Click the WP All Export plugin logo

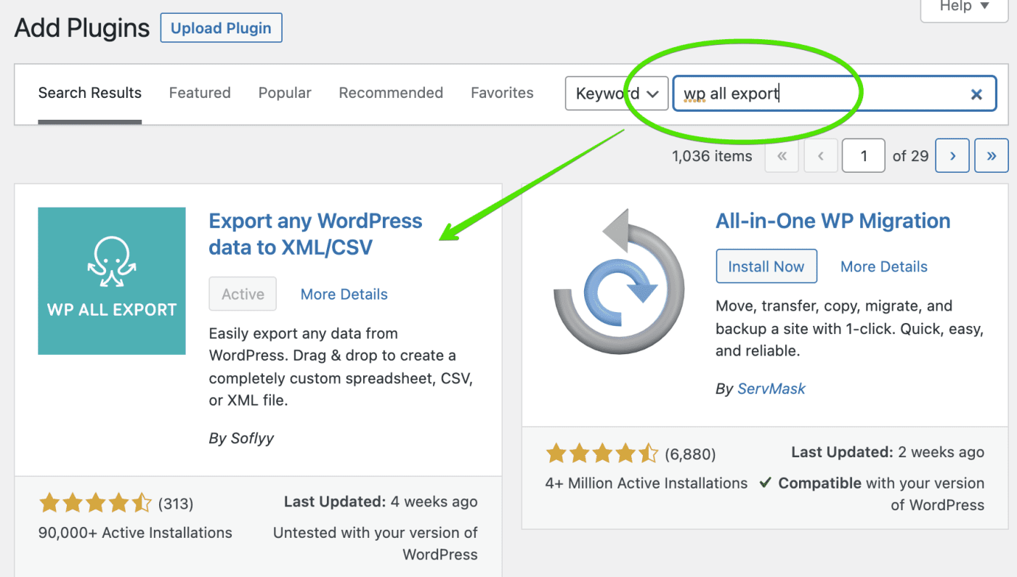(x=111, y=281)
